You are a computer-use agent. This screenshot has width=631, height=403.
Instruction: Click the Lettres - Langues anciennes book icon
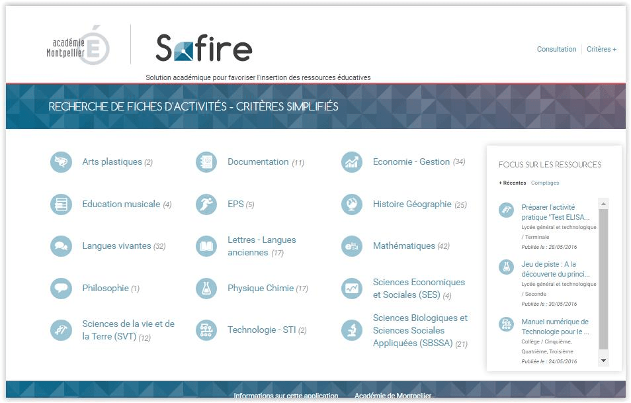[206, 246]
